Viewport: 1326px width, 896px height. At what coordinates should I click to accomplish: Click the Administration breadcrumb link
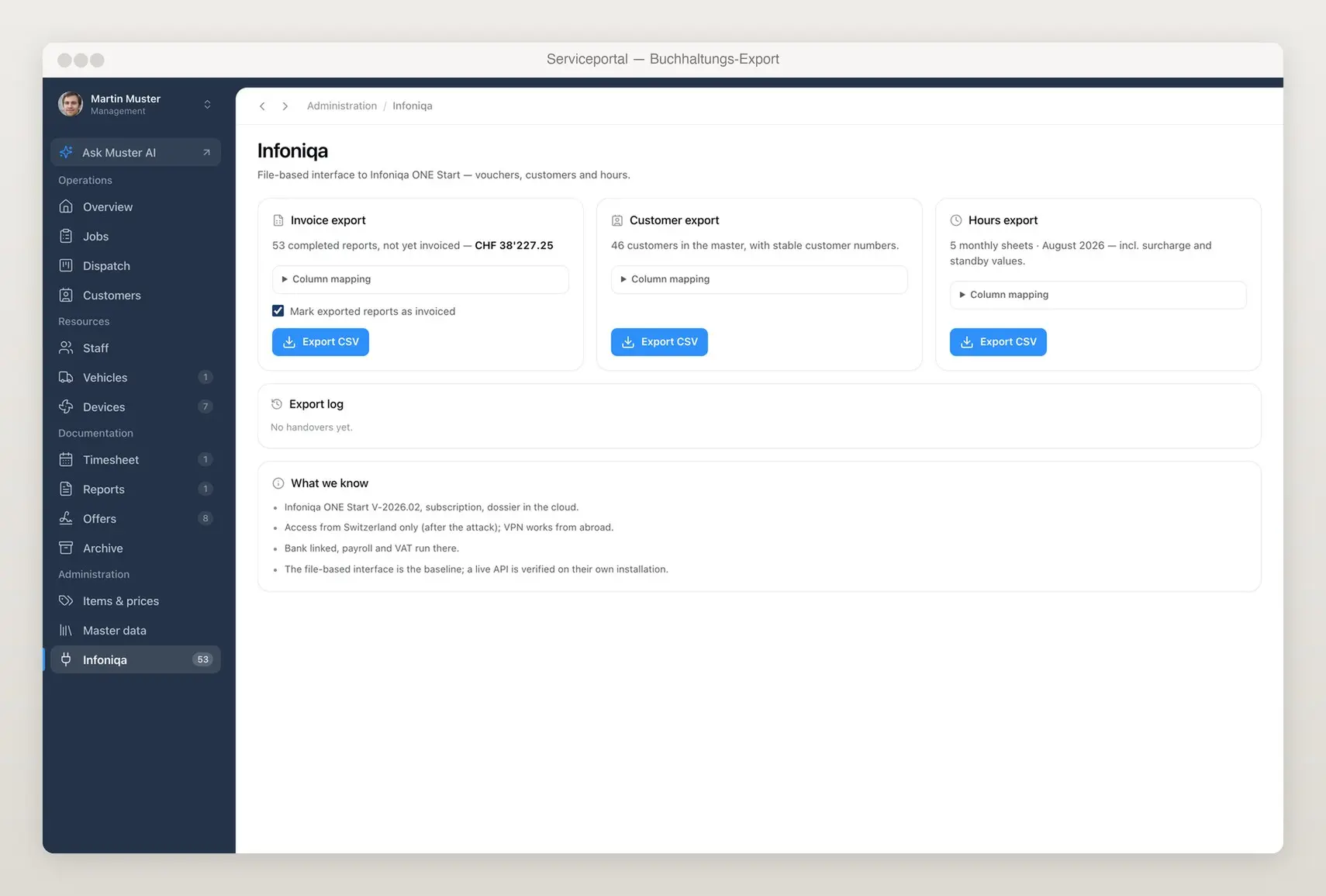tap(342, 106)
